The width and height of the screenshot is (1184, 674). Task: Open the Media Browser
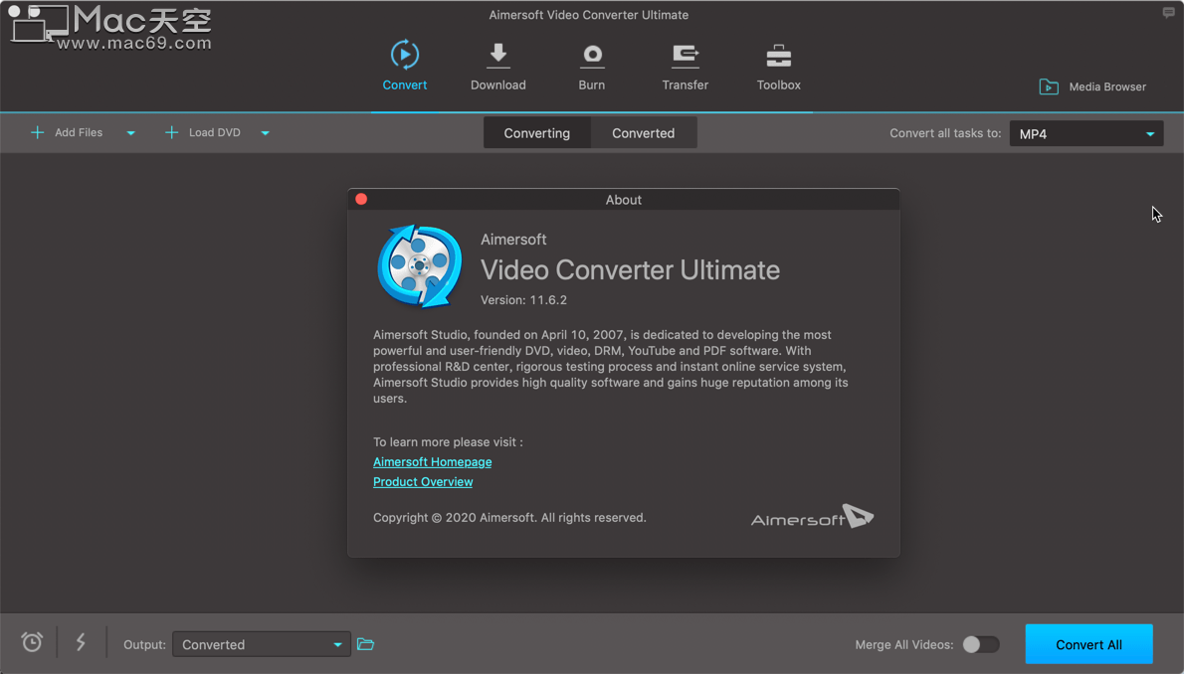pos(1091,86)
